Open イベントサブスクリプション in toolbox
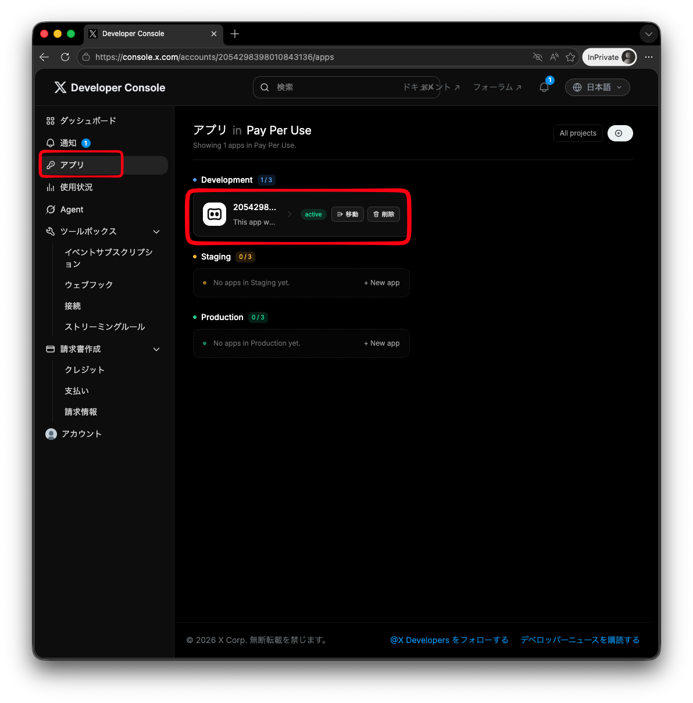 tap(109, 258)
